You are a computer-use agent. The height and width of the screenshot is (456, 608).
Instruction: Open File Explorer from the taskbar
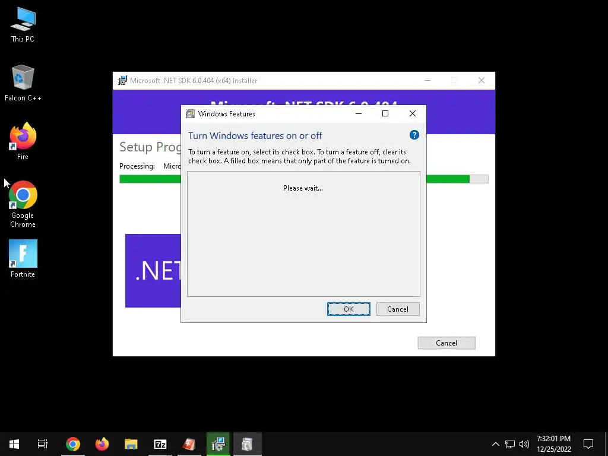[x=131, y=444]
